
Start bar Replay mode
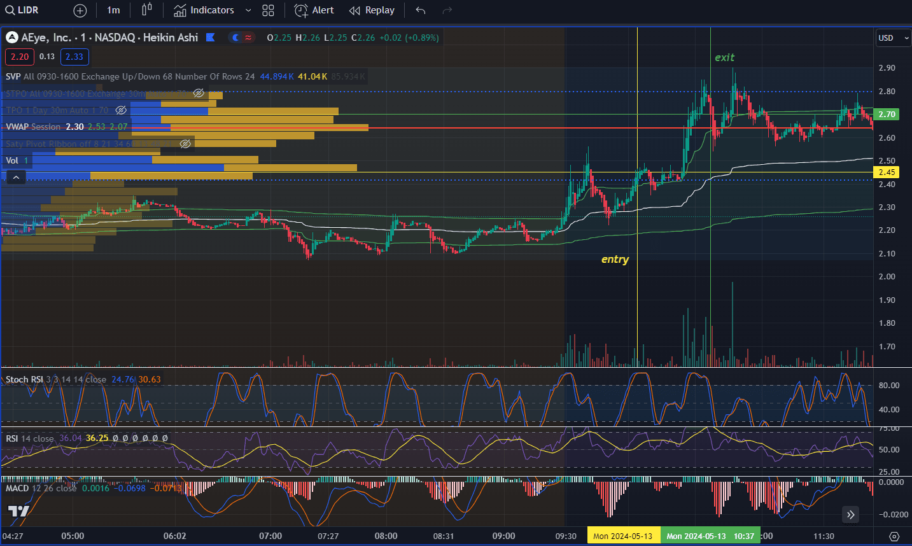[372, 10]
